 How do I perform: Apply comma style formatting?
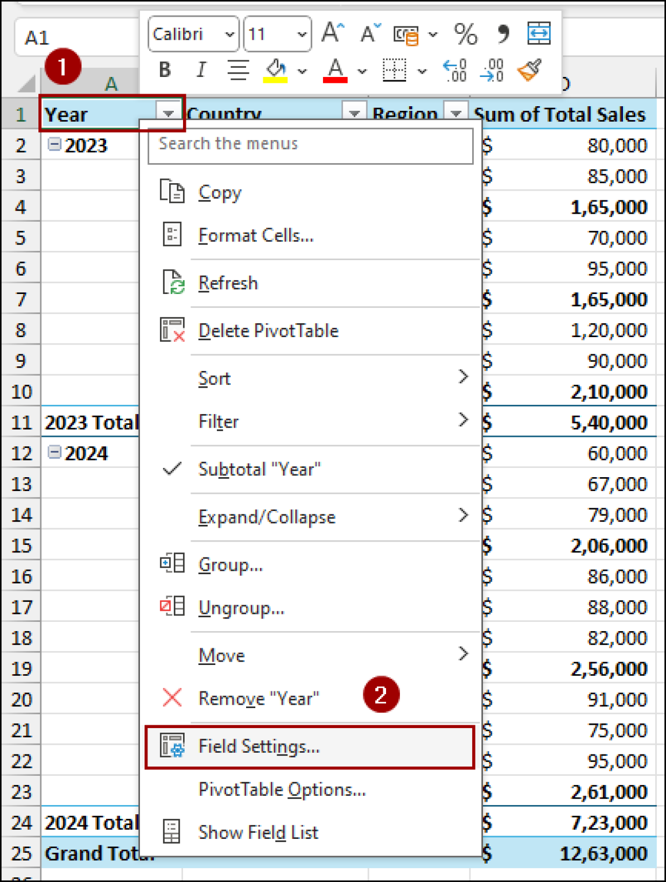coord(503,33)
